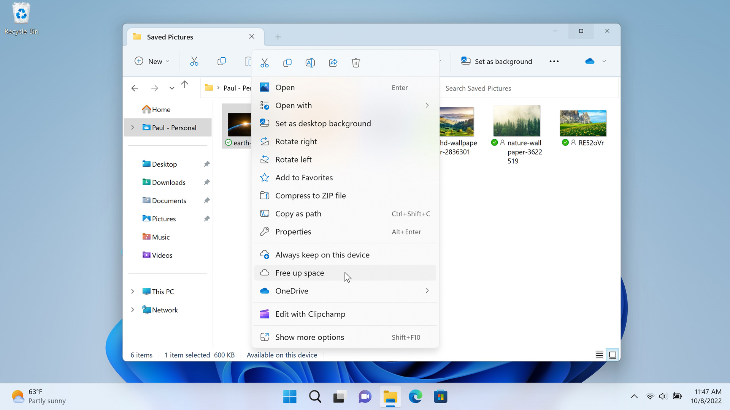Choose Show more options entry
Image resolution: width=730 pixels, height=410 pixels.
tap(309, 337)
